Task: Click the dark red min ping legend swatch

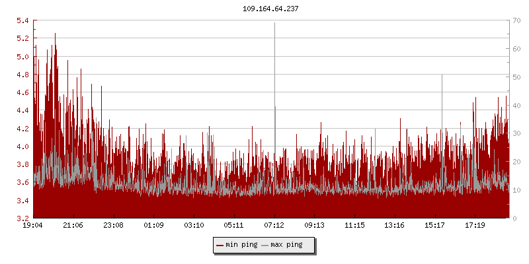Action: pos(220,246)
